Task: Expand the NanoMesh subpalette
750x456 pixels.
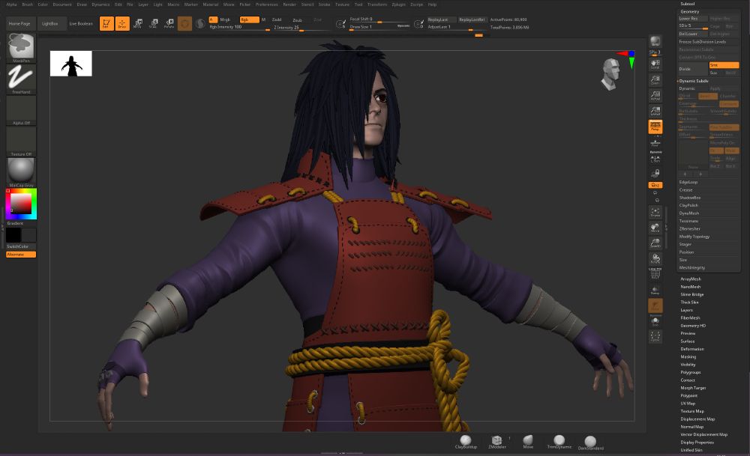Action: [691, 287]
